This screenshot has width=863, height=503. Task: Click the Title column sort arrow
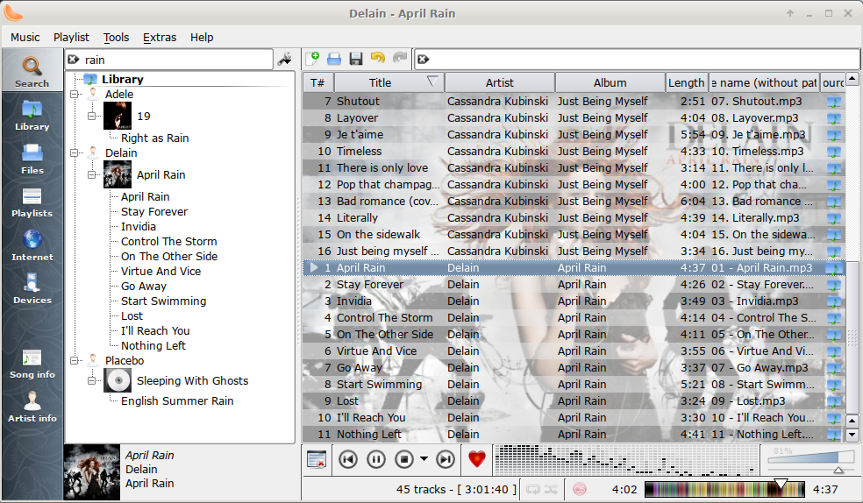(x=432, y=81)
